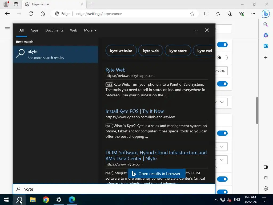Open the tab actions menu icon
This screenshot has width=273, height=205.
click(16, 4)
